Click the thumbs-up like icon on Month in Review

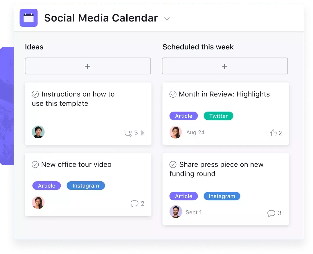(x=273, y=133)
